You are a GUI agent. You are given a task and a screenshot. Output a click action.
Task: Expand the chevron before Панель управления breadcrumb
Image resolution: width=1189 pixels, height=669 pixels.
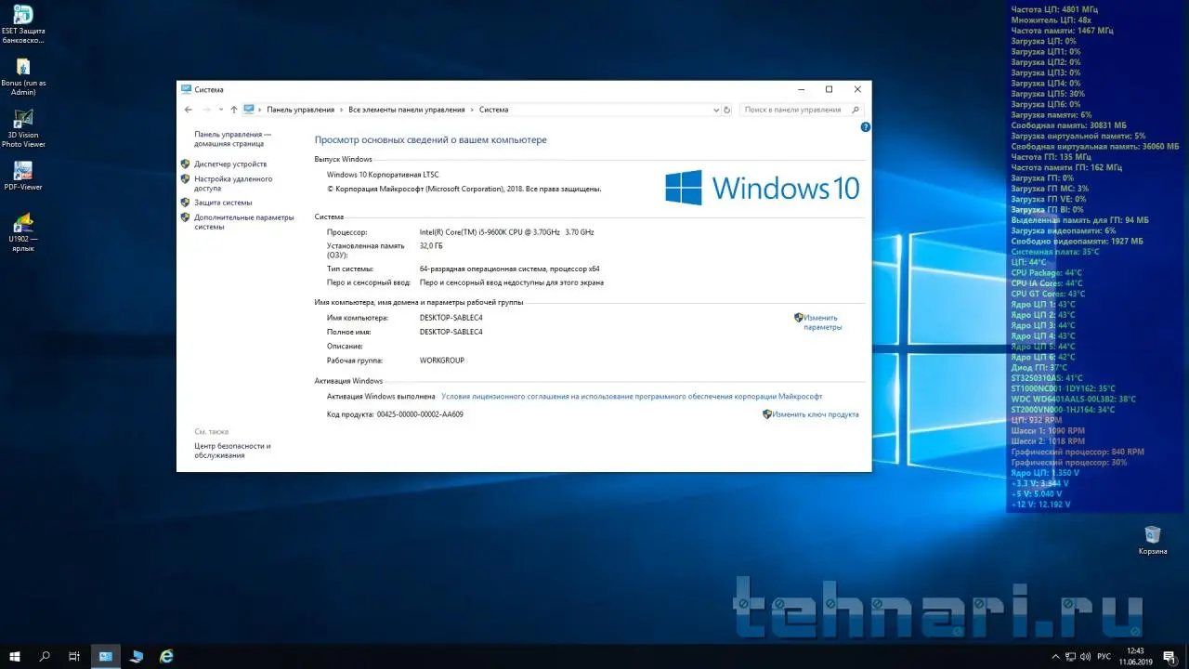[260, 110]
